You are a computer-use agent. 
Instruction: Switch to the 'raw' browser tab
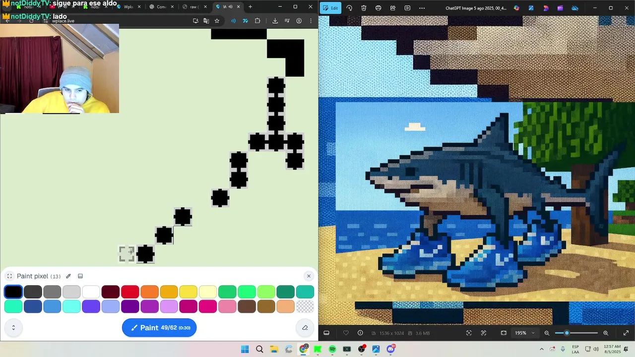pos(194,7)
